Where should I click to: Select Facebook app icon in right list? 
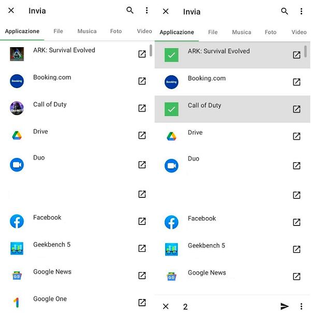171,222
